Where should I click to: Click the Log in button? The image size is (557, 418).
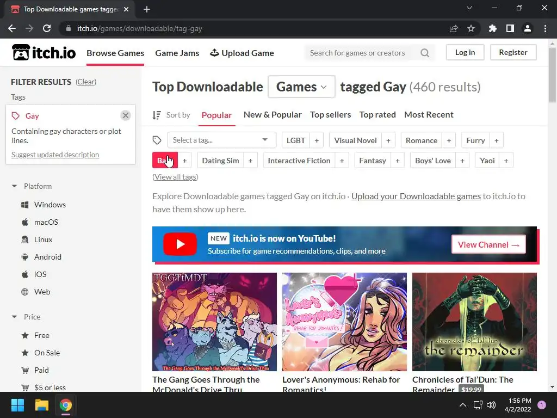tap(465, 52)
